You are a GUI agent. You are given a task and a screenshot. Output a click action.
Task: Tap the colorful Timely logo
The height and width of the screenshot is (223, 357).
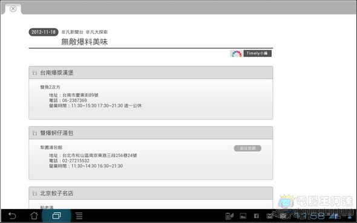(237, 54)
